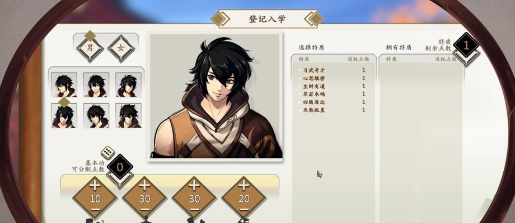The width and height of the screenshot is (515, 223).
Task: Choose the middle portrait in bottom row
Action: tap(96, 115)
